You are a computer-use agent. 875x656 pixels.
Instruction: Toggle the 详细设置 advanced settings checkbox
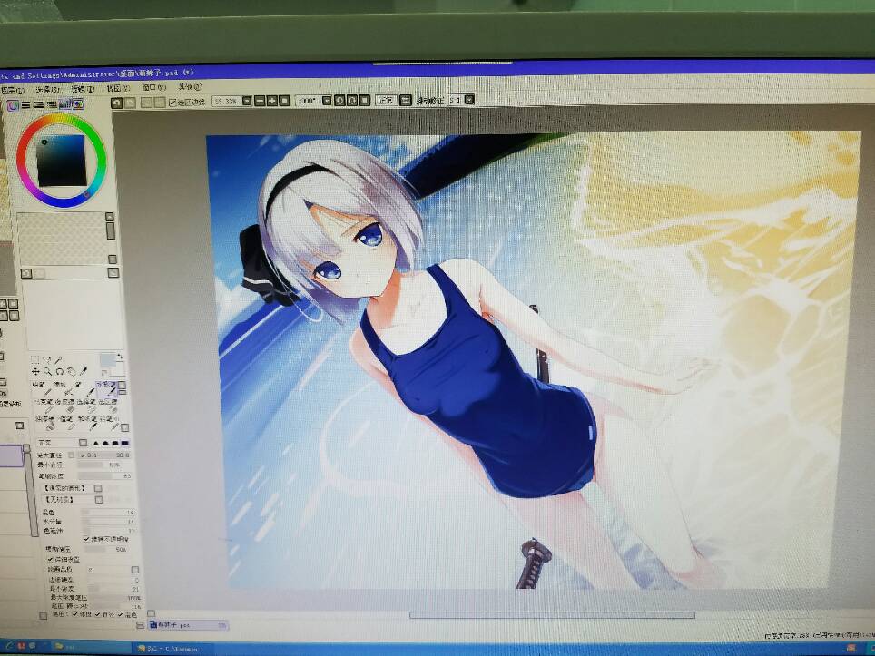(x=50, y=559)
